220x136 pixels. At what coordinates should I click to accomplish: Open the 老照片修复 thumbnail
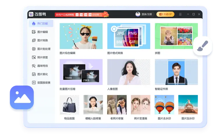tap(117, 105)
